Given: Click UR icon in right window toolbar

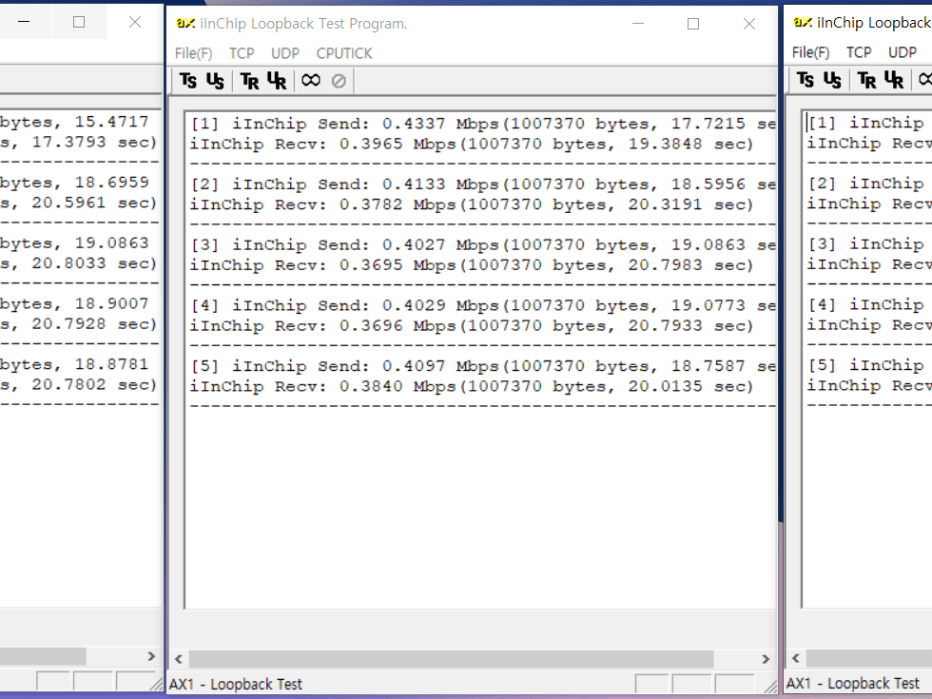Looking at the screenshot, I should (x=894, y=80).
